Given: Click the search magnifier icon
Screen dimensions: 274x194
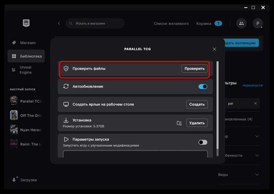Looking at the screenshot, I should 71,23.
